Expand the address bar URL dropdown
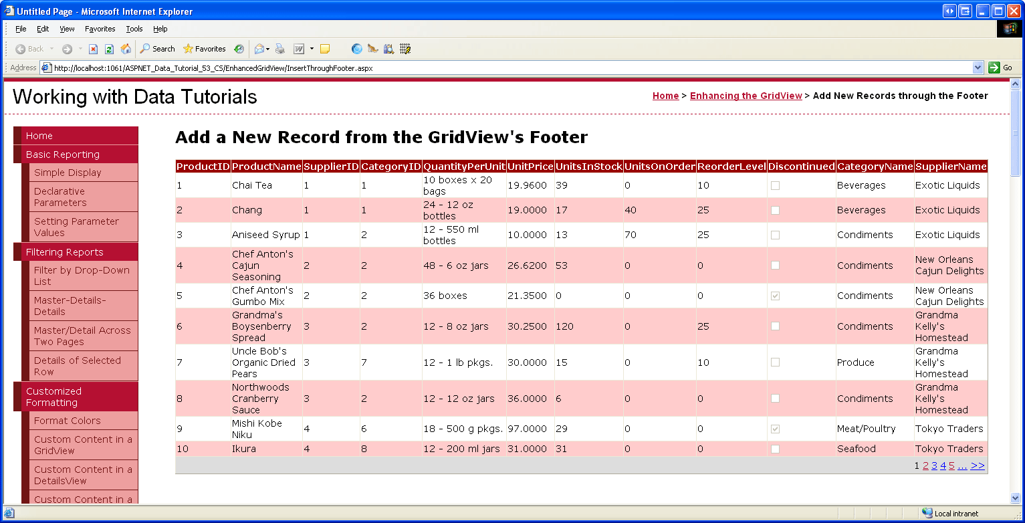1025x523 pixels. click(978, 68)
